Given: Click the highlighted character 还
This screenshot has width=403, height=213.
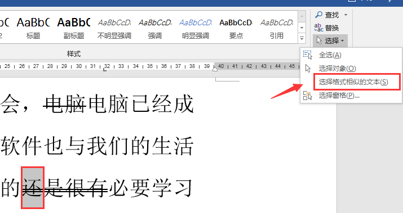Looking at the screenshot, I should (x=32, y=188).
